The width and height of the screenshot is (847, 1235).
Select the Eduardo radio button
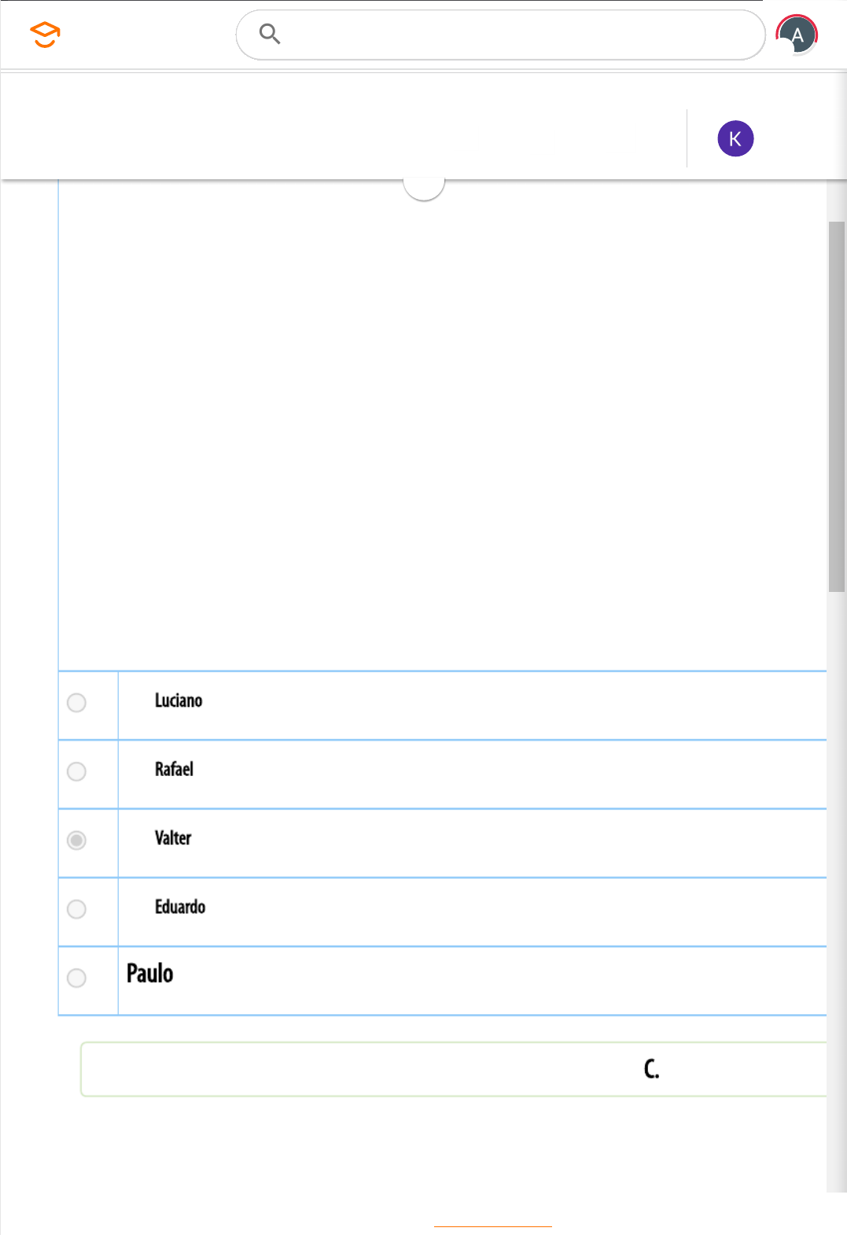pyautogui.click(x=76, y=909)
